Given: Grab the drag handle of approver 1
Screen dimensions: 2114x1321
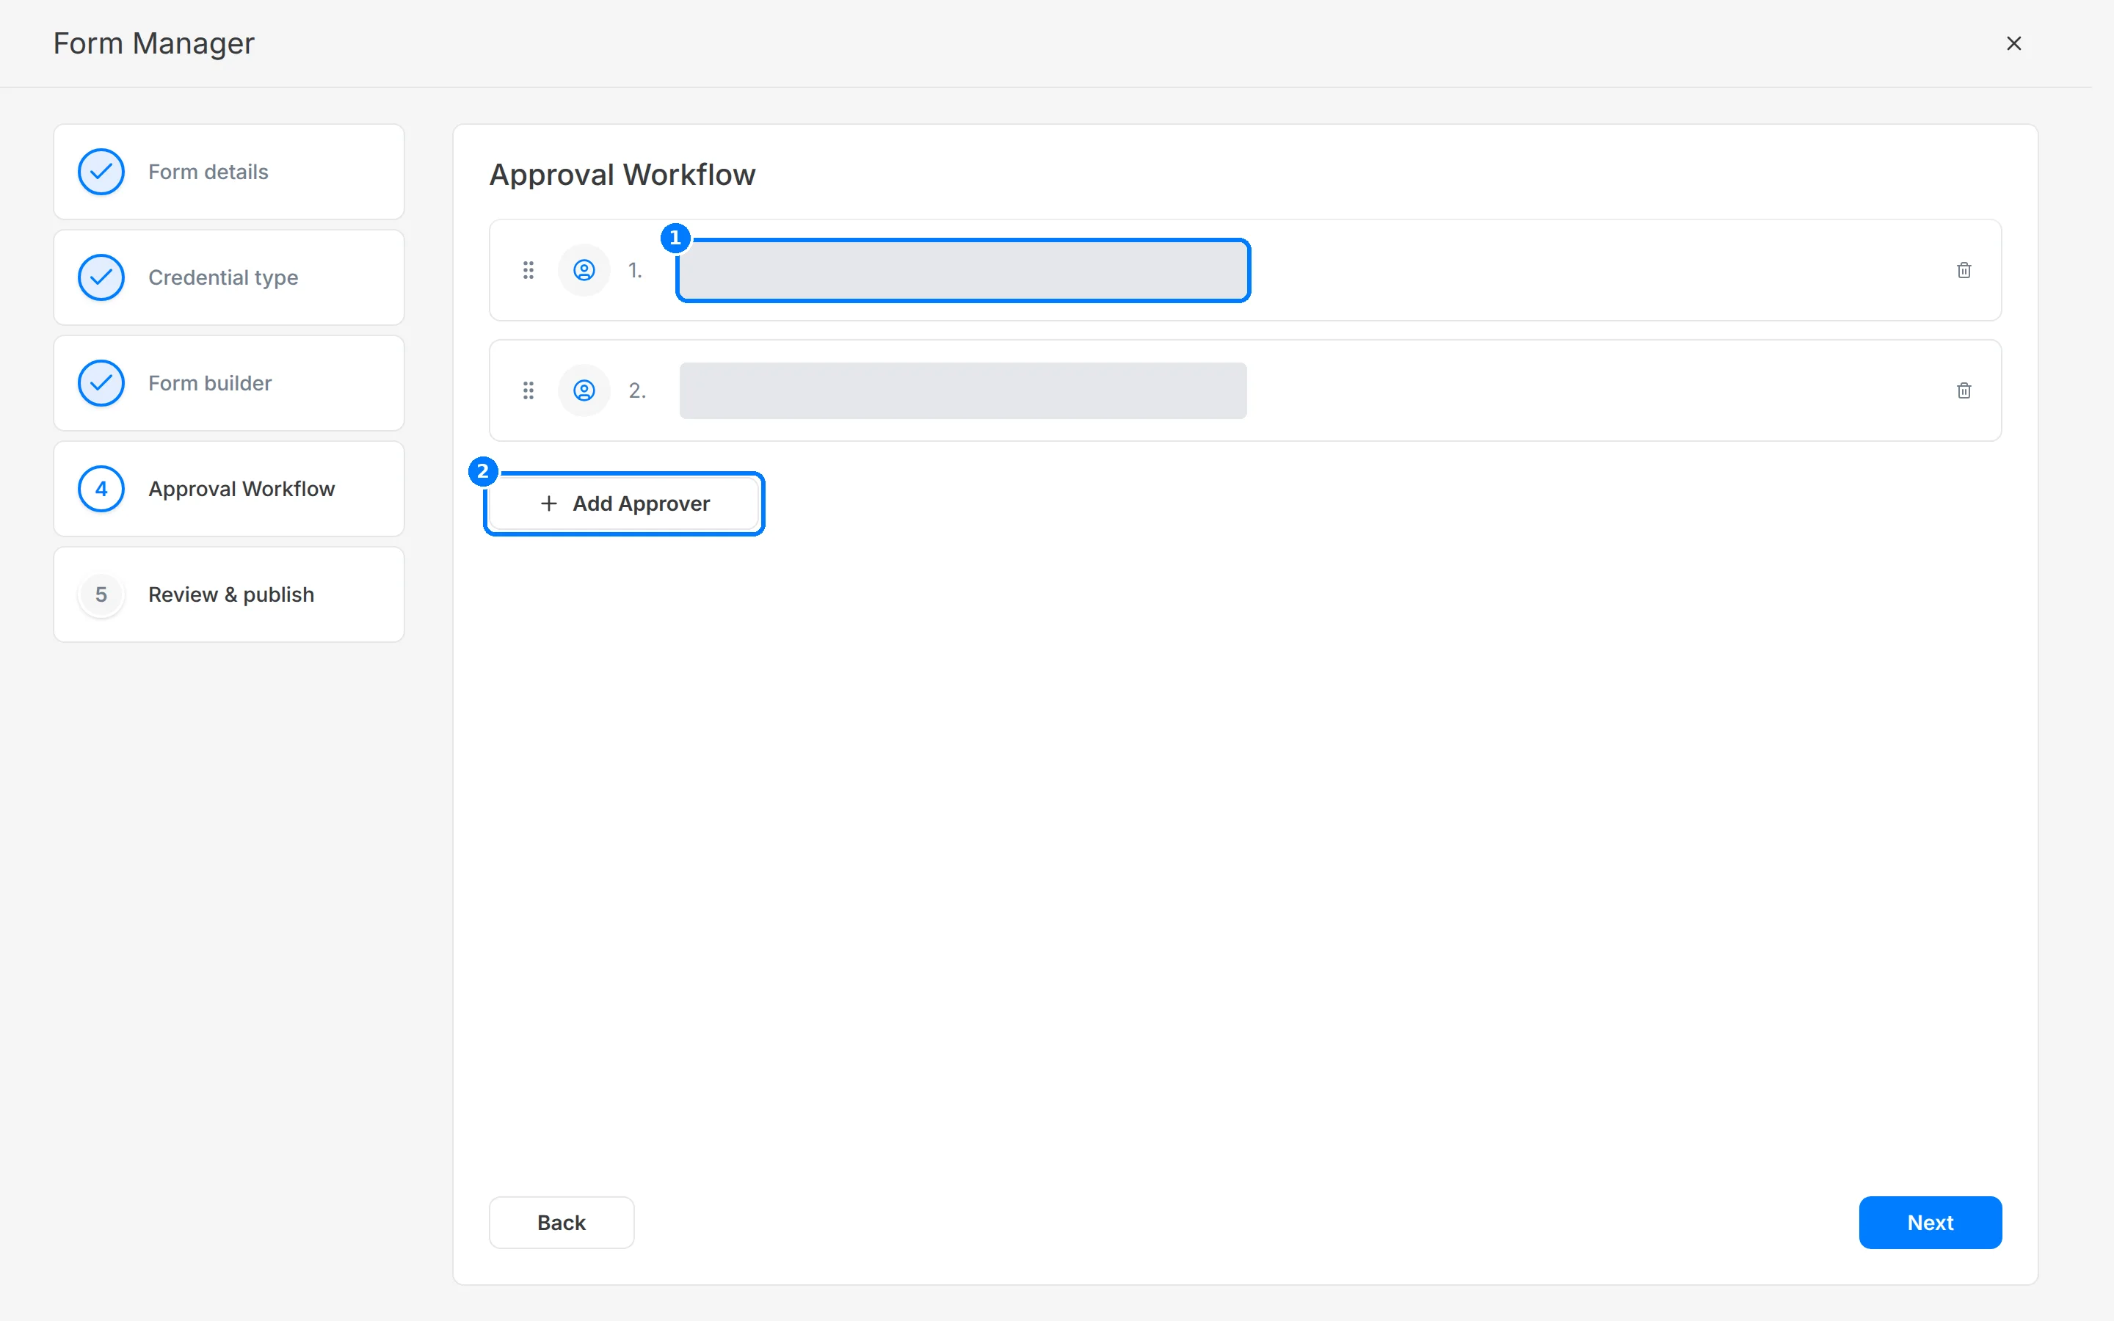Looking at the screenshot, I should point(528,270).
